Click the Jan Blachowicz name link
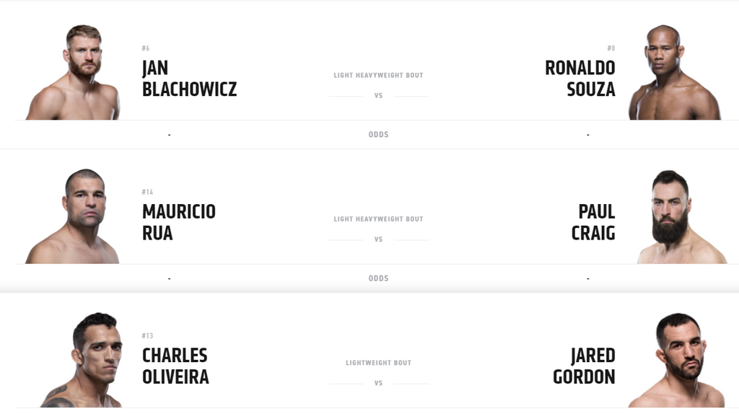Screen dimensions: 739x414 point(190,79)
